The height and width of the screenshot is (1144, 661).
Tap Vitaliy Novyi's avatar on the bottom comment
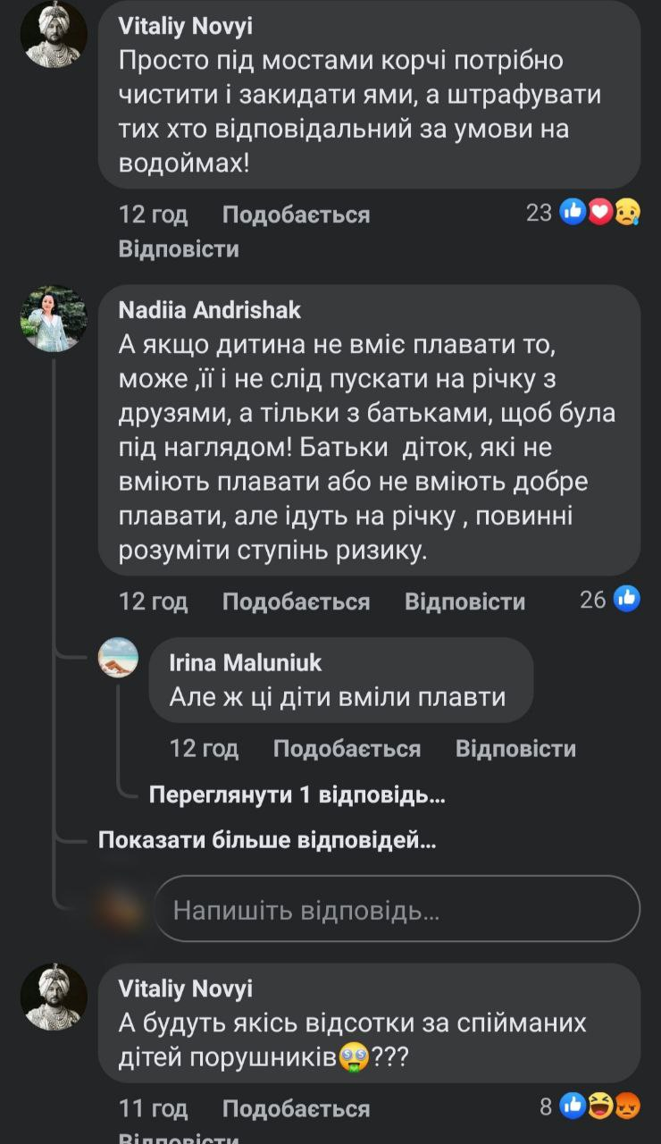[54, 997]
